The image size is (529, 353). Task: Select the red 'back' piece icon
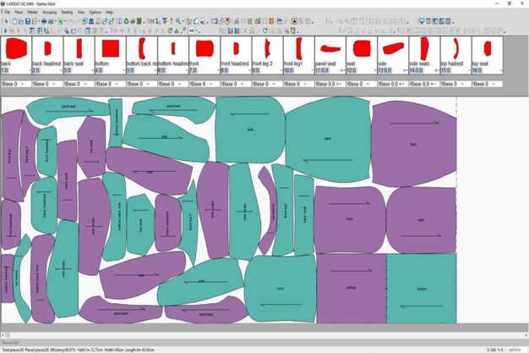(x=15, y=49)
